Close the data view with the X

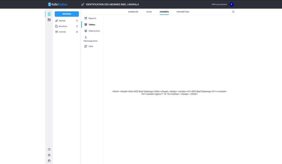tap(233, 12)
